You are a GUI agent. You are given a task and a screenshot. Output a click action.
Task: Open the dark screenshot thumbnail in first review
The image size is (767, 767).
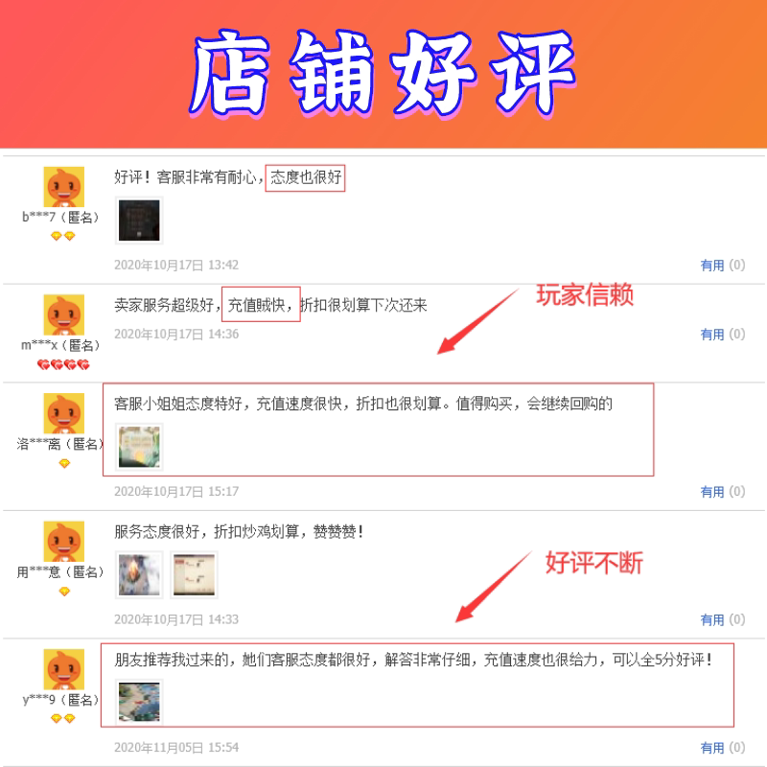click(x=139, y=221)
